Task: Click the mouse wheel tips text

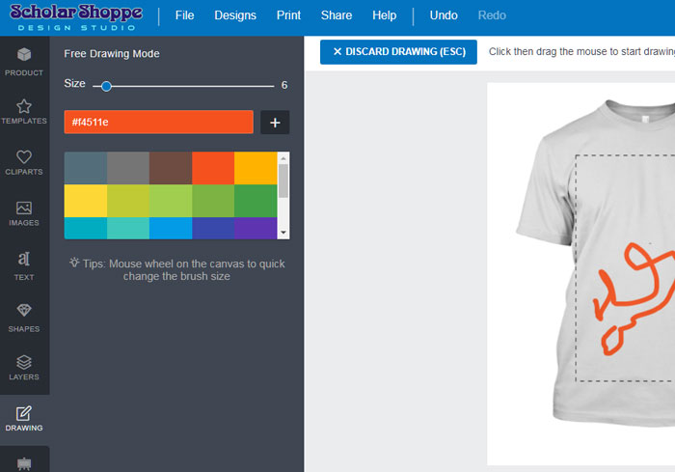Action: pos(176,270)
